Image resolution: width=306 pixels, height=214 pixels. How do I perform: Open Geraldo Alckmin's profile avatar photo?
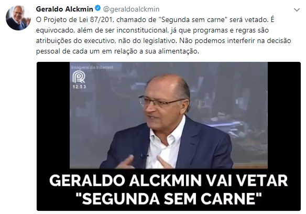[x=18, y=18]
